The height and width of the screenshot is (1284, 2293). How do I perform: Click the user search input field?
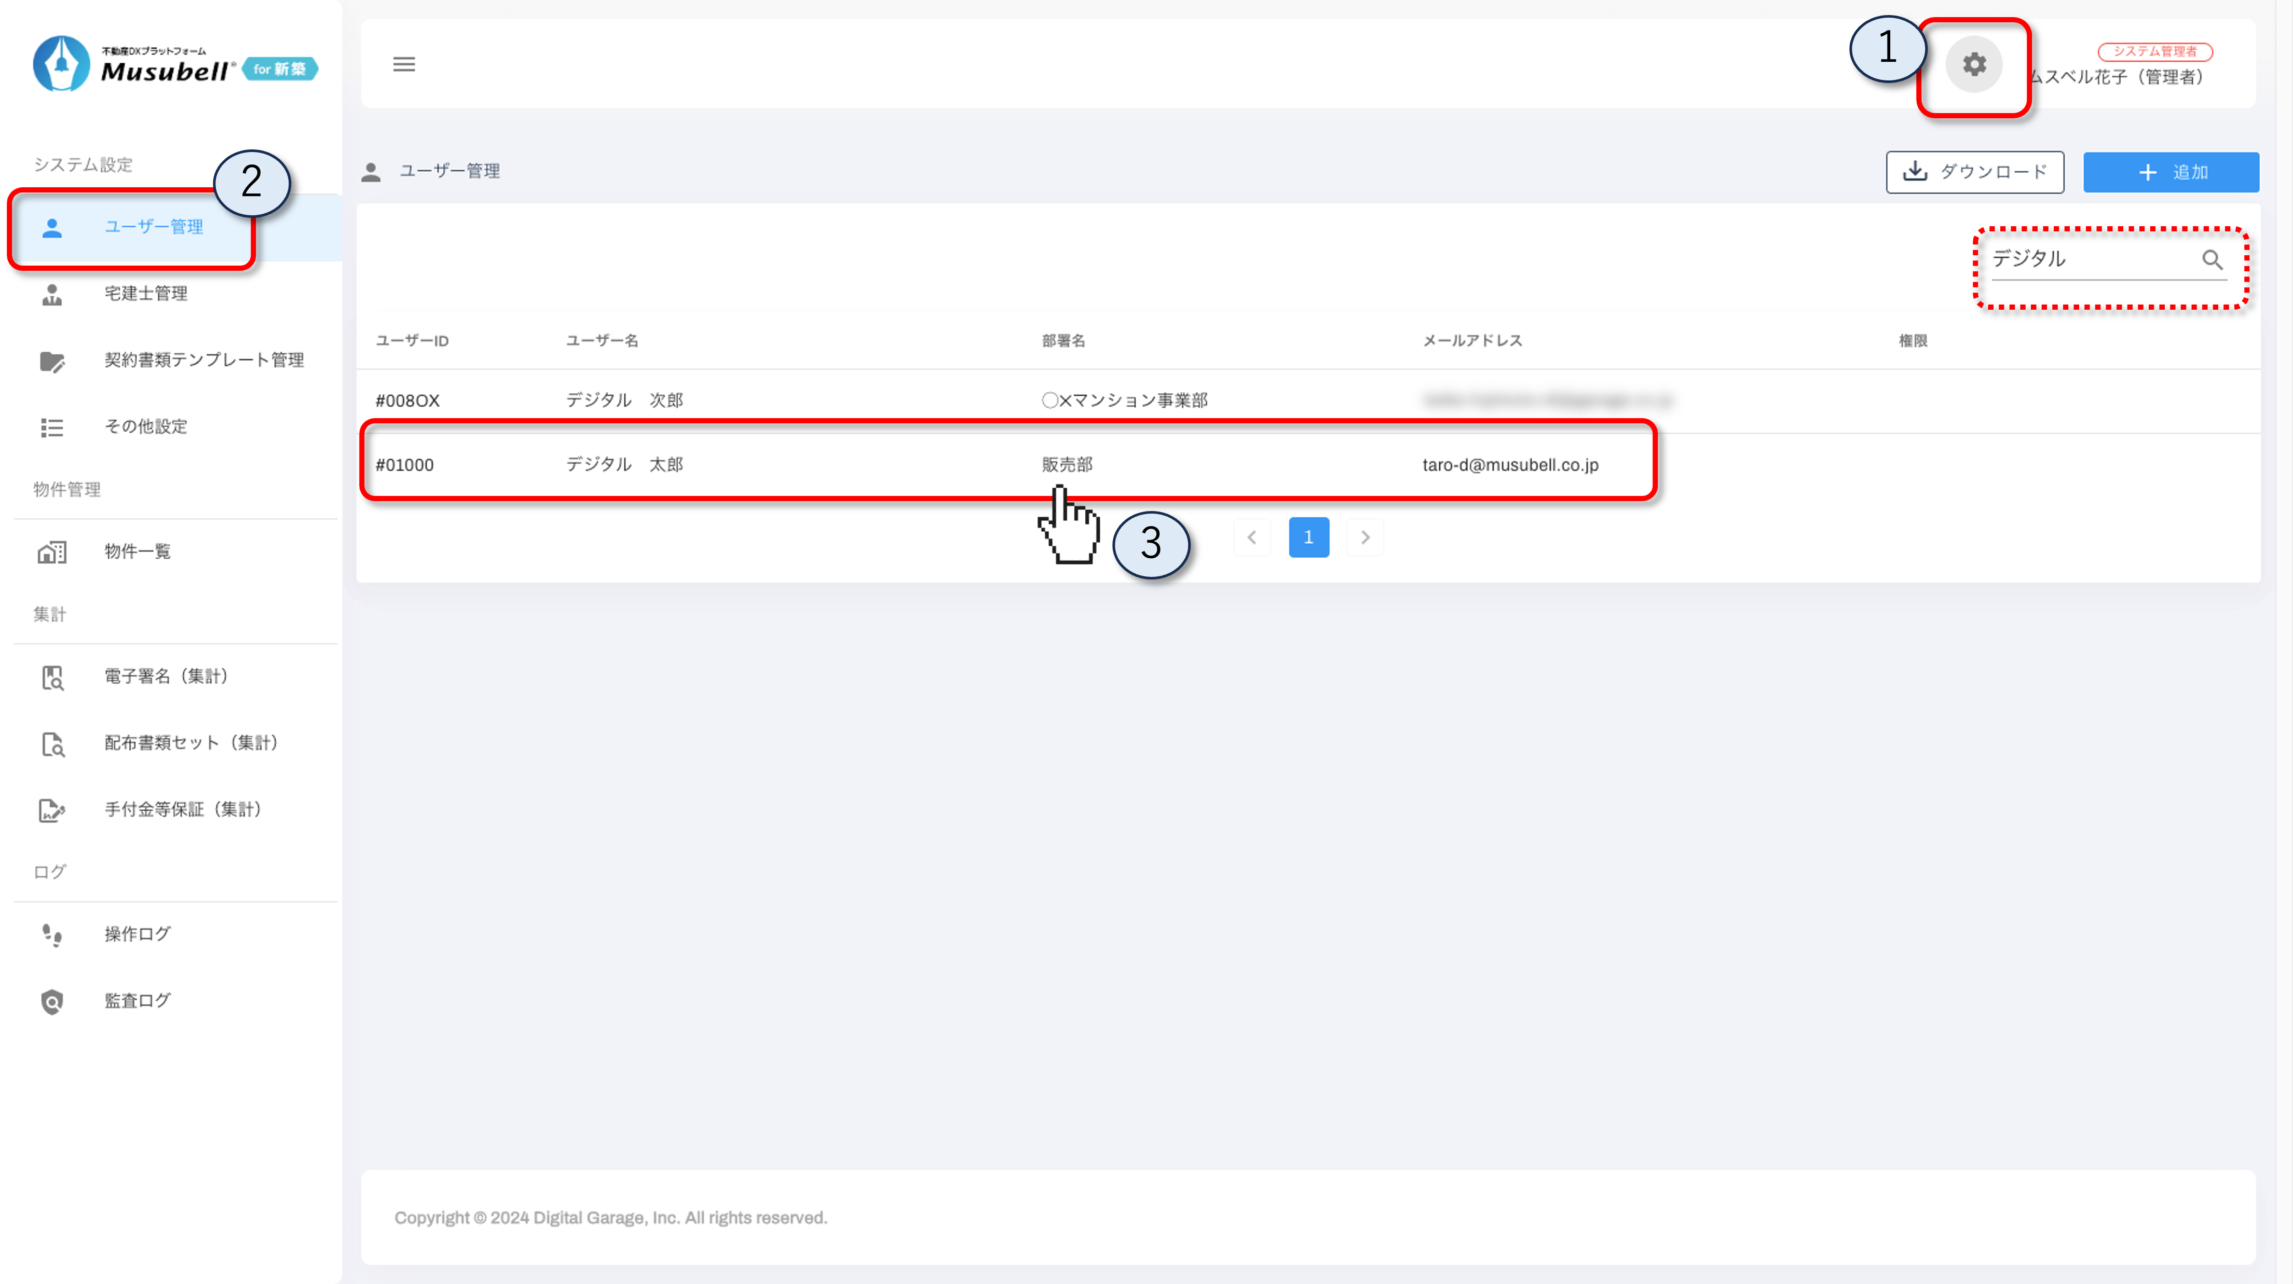pyautogui.click(x=2092, y=259)
